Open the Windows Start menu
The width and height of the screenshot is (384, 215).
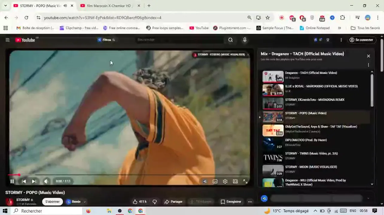click(5, 211)
